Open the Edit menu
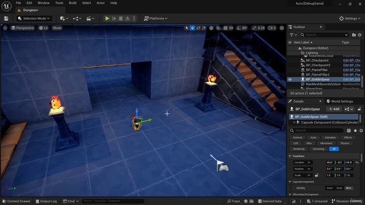Image resolution: width=365 pixels, height=205 pixels. [29, 3]
